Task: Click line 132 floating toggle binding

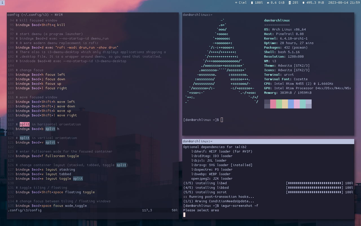Action: point(55,192)
